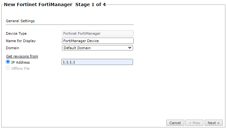Open the Domain dropdown showing Default Domain

(x=98, y=48)
